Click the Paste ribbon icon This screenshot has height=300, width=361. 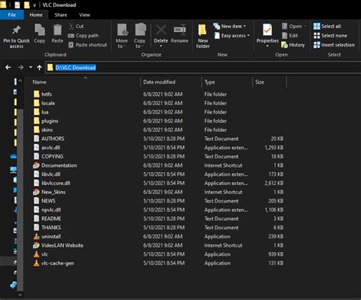point(57,30)
